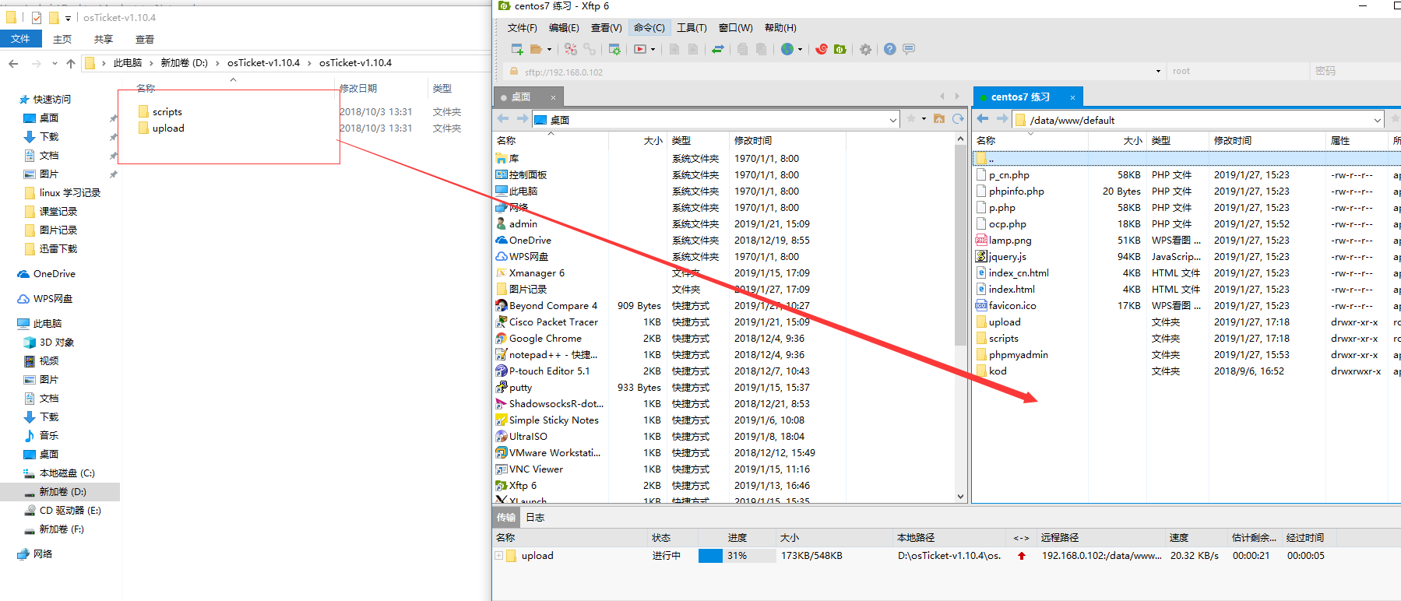1401x601 pixels.
Task: Click the local pane vertical scrollbar
Action: [960, 245]
